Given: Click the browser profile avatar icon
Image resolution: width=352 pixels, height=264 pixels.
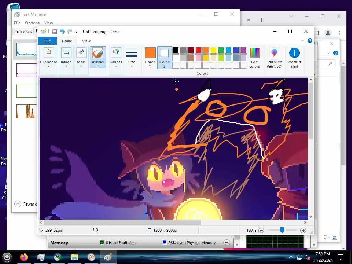Looking at the screenshot, I should pos(328,33).
